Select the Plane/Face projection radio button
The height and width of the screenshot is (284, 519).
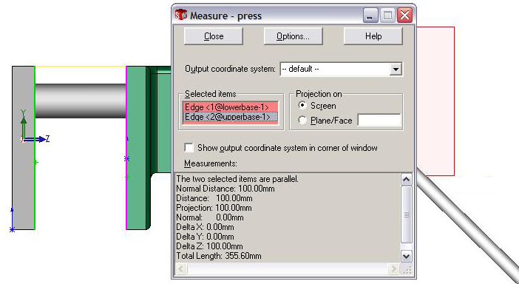click(x=302, y=120)
